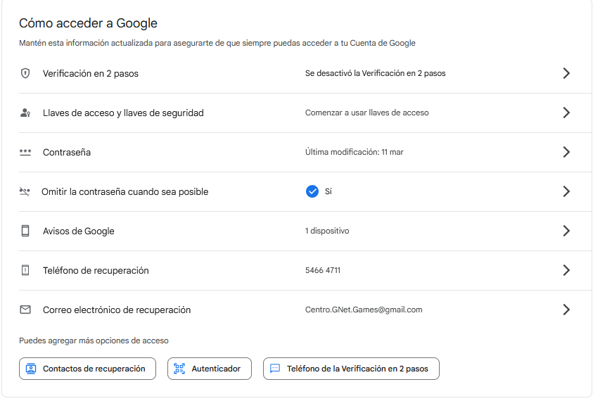593x401 pixels.
Task: Click the Centro.GNet.Games@gmail.com recovery email
Action: [364, 310]
